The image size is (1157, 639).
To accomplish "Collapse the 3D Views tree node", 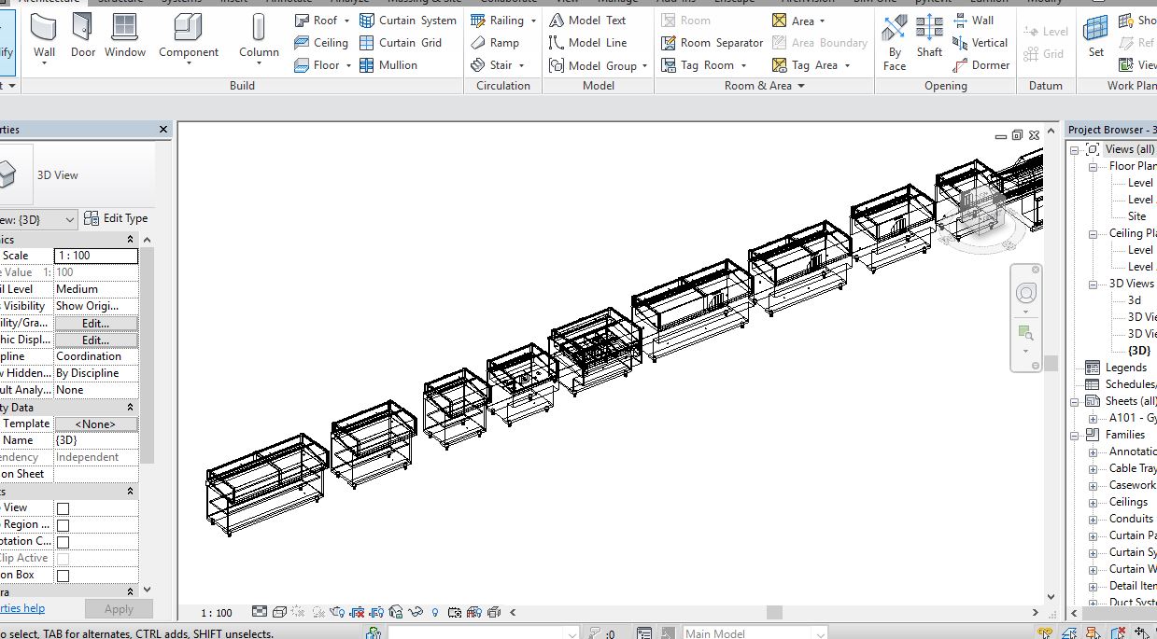I will 1093,284.
